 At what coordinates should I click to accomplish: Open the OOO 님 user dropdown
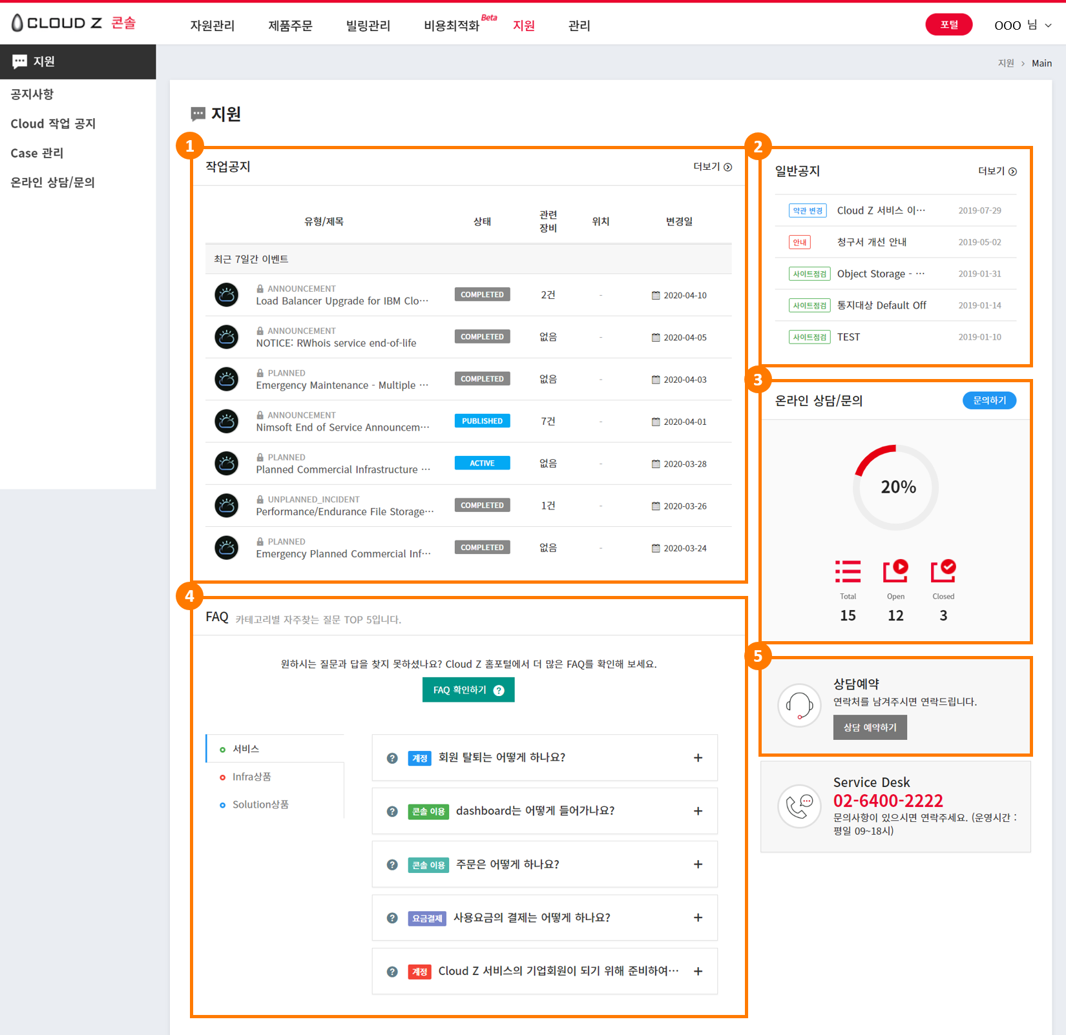[x=1023, y=25]
